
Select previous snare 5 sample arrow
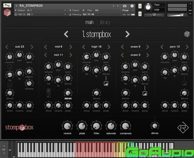point(122,55)
